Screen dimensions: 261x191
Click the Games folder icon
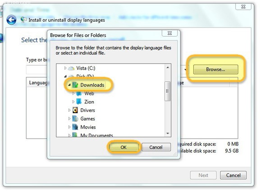(75, 119)
